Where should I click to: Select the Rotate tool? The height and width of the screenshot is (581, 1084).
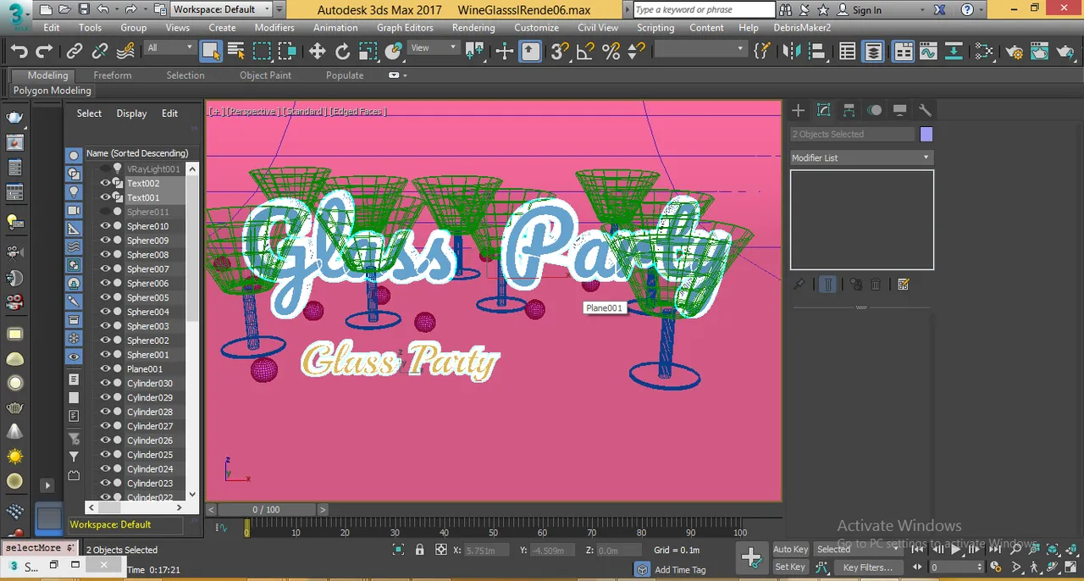pyautogui.click(x=342, y=52)
